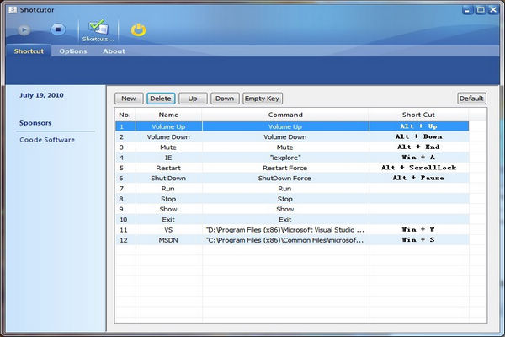Click the ShutDown Force command cell
Screen dimensions: 505x337
pyautogui.click(x=285, y=179)
